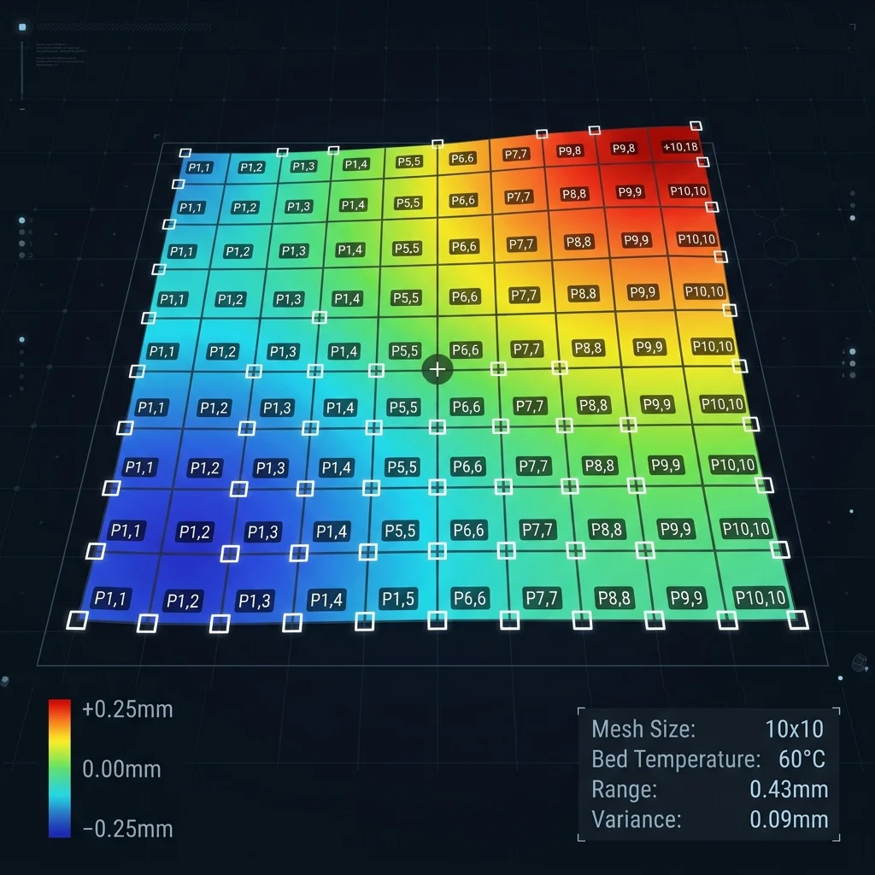
Task: Click P7,7 in the row containing +10,18
Action: point(515,154)
